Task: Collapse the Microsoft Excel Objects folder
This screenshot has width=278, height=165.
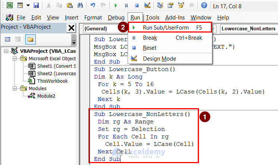Action: [x=15, y=58]
